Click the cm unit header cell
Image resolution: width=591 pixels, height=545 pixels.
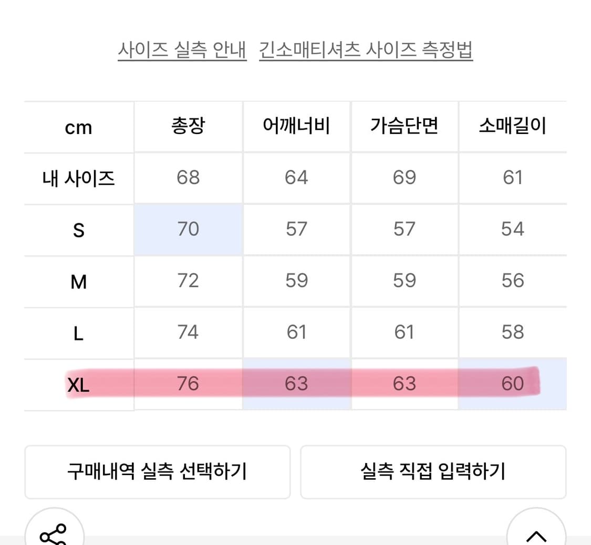(x=78, y=127)
